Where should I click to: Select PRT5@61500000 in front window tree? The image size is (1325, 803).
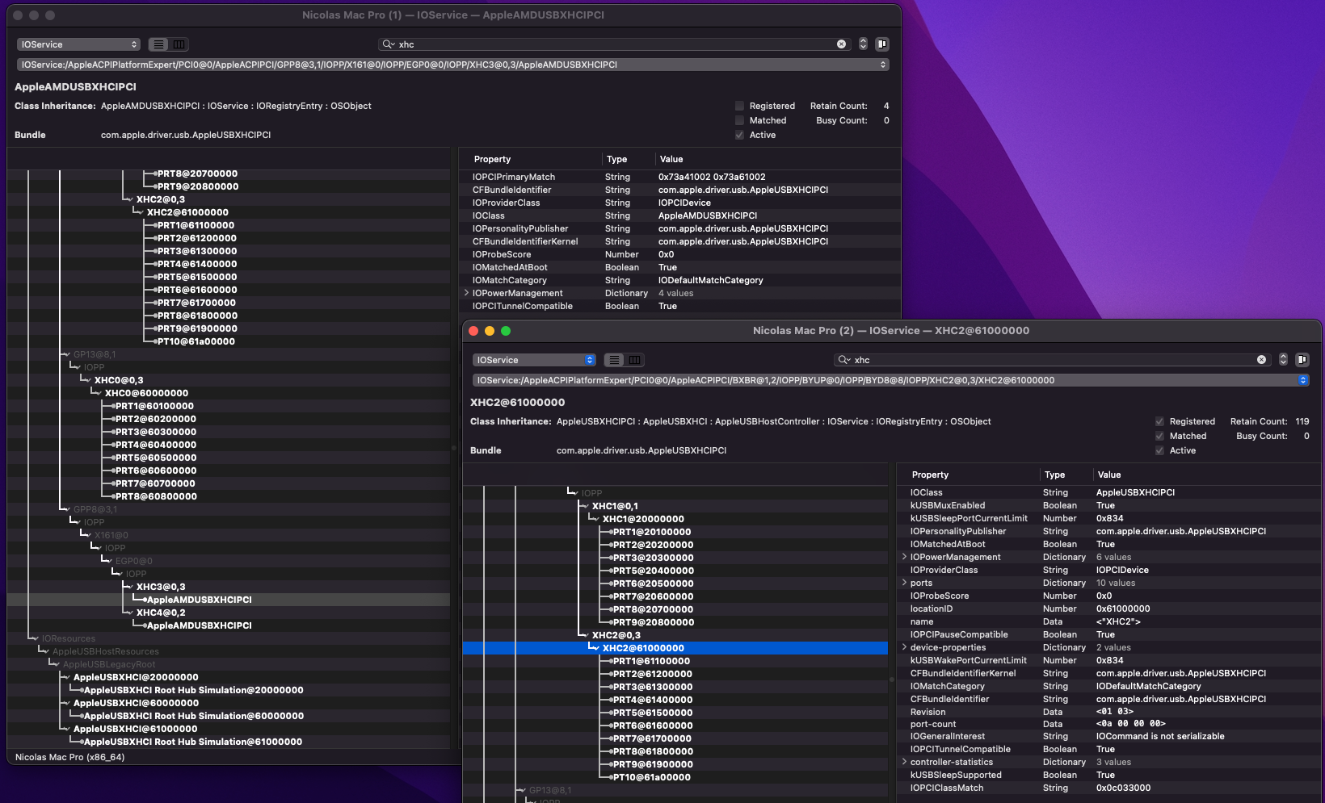(x=652, y=713)
